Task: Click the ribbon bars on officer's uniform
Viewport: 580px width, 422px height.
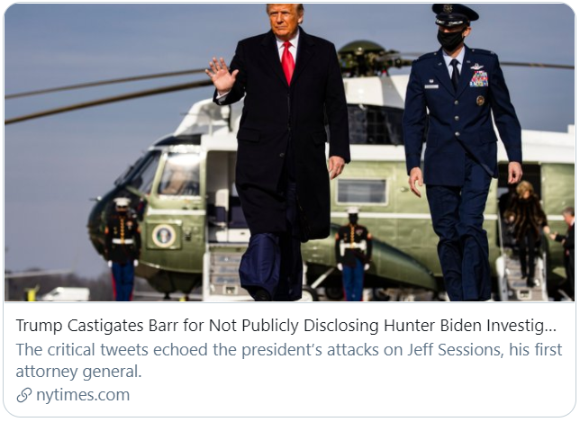Action: coord(479,78)
